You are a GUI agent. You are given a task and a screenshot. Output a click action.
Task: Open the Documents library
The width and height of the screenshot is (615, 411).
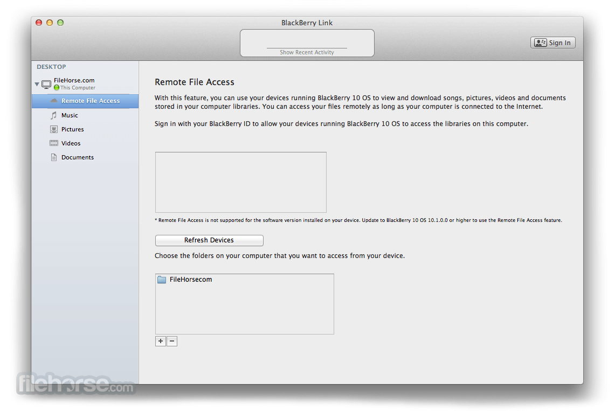tap(78, 157)
